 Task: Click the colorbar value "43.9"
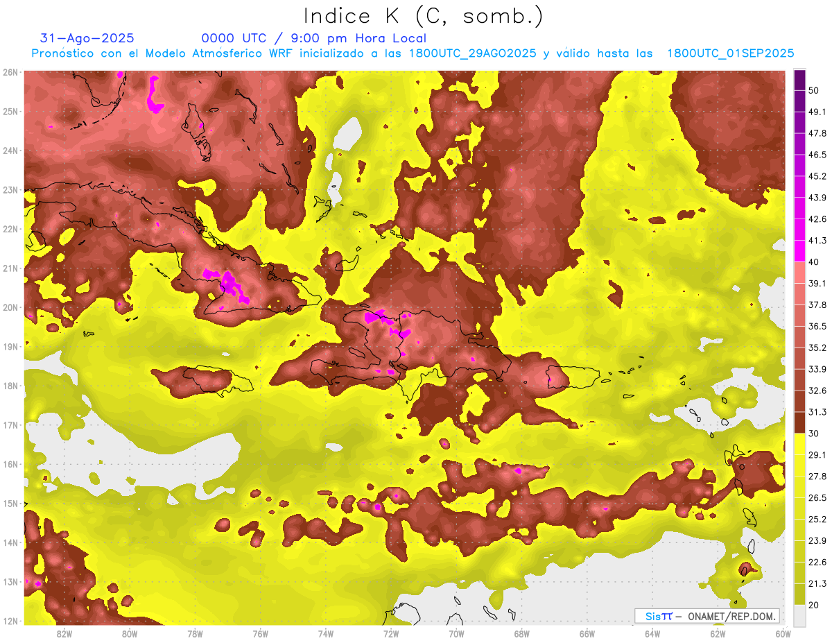(817, 198)
